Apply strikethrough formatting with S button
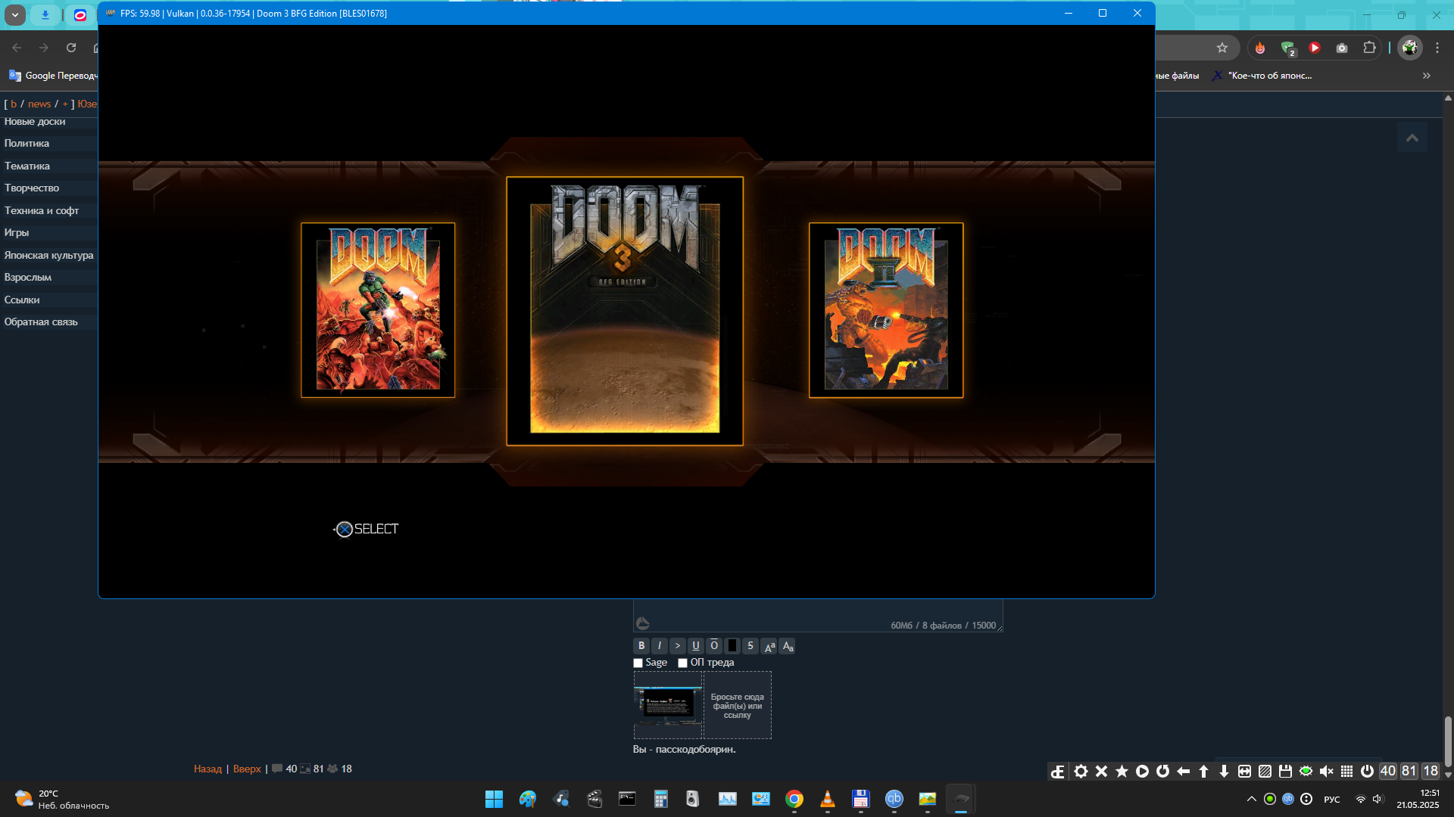Viewport: 1454px width, 817px height. pyautogui.click(x=750, y=646)
